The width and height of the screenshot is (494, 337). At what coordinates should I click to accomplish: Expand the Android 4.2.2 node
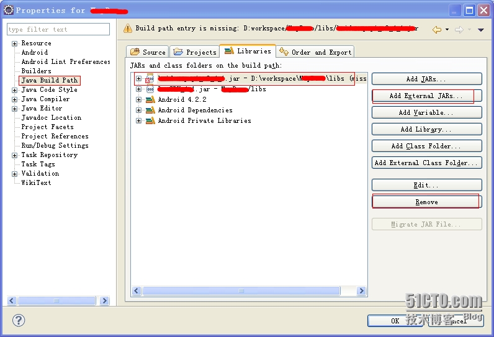coord(138,99)
